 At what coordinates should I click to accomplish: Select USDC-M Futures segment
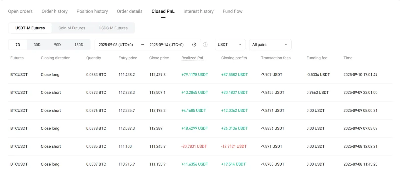coord(113,28)
